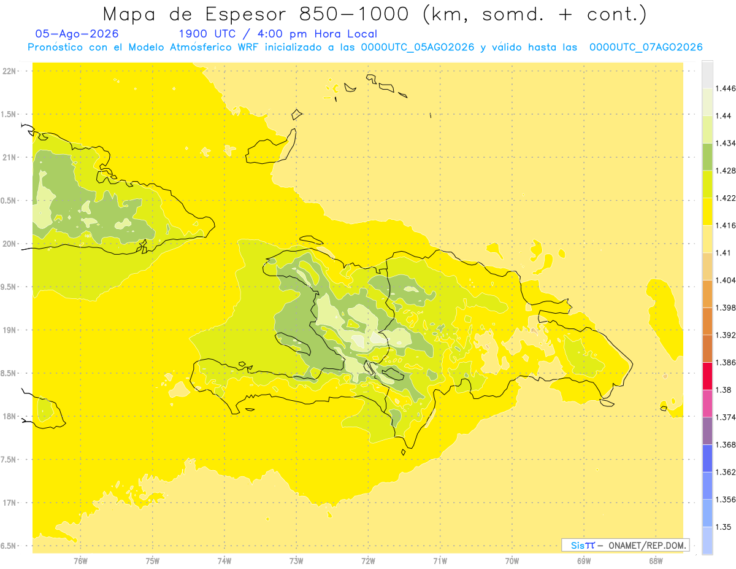Click legend value 1.392
This screenshot has height=569, width=736.
[x=726, y=335]
